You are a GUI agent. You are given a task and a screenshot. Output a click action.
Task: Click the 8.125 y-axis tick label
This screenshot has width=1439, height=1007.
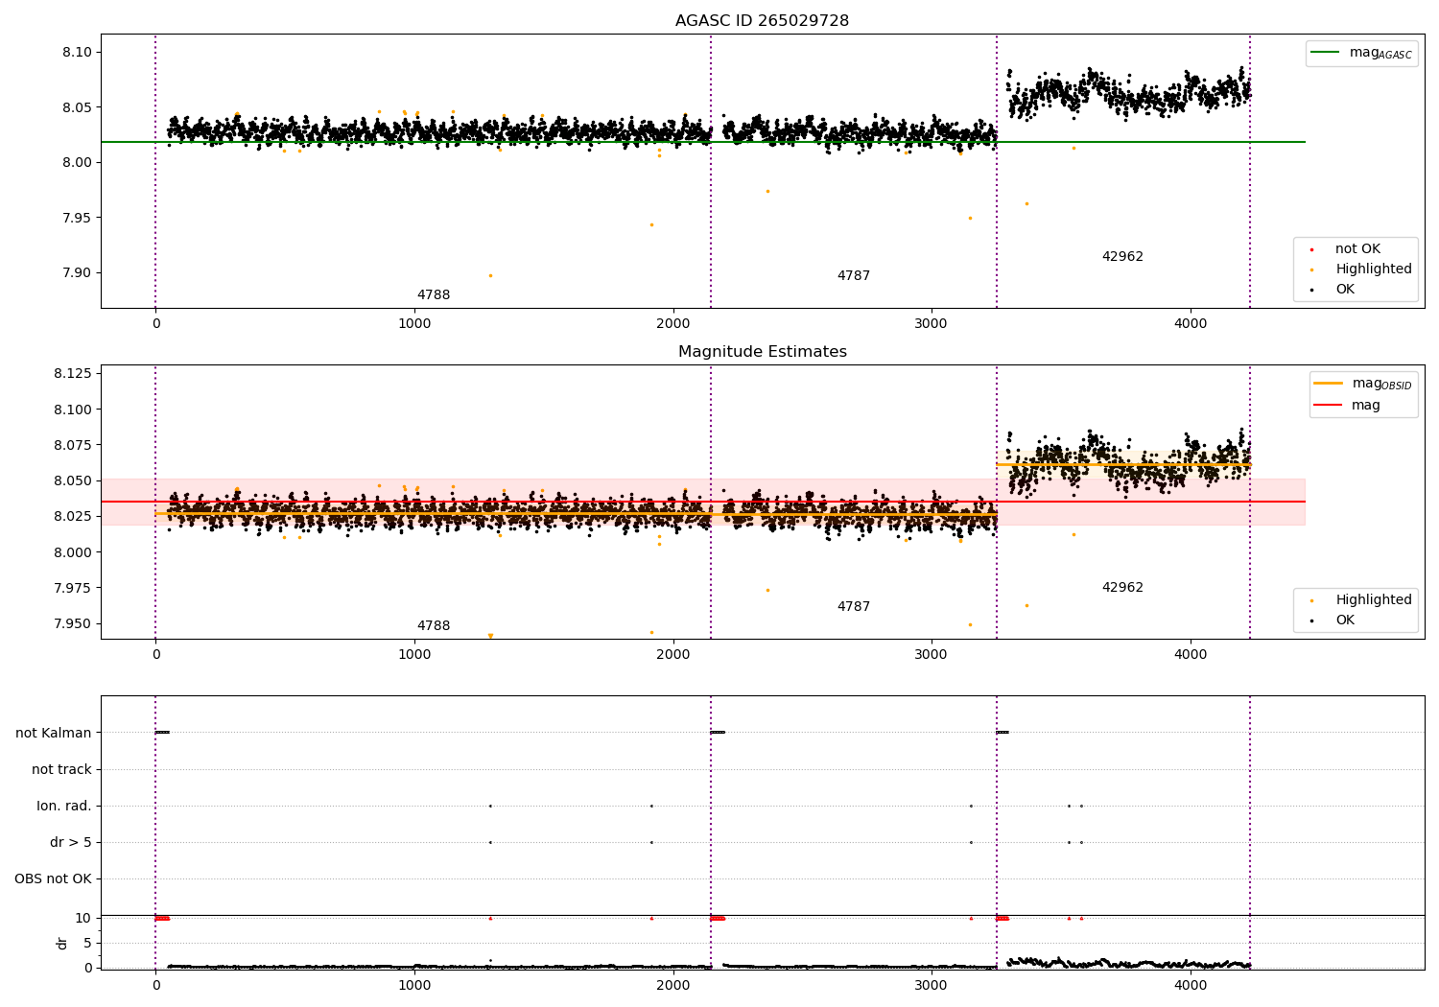(74, 373)
